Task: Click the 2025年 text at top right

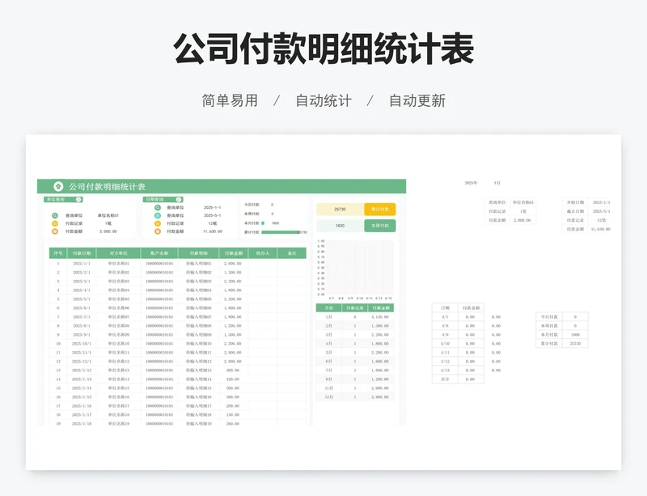Action: [x=471, y=183]
